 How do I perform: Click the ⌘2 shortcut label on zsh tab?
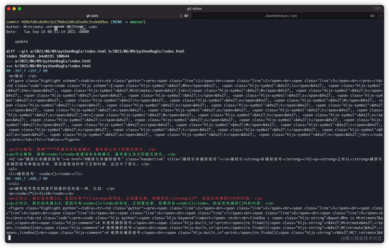tap(372, 16)
